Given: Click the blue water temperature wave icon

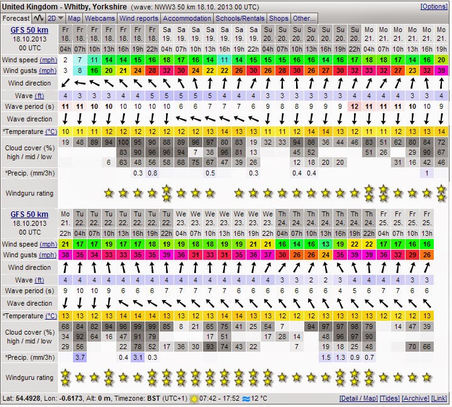Looking at the screenshot, I should pyautogui.click(x=246, y=399).
